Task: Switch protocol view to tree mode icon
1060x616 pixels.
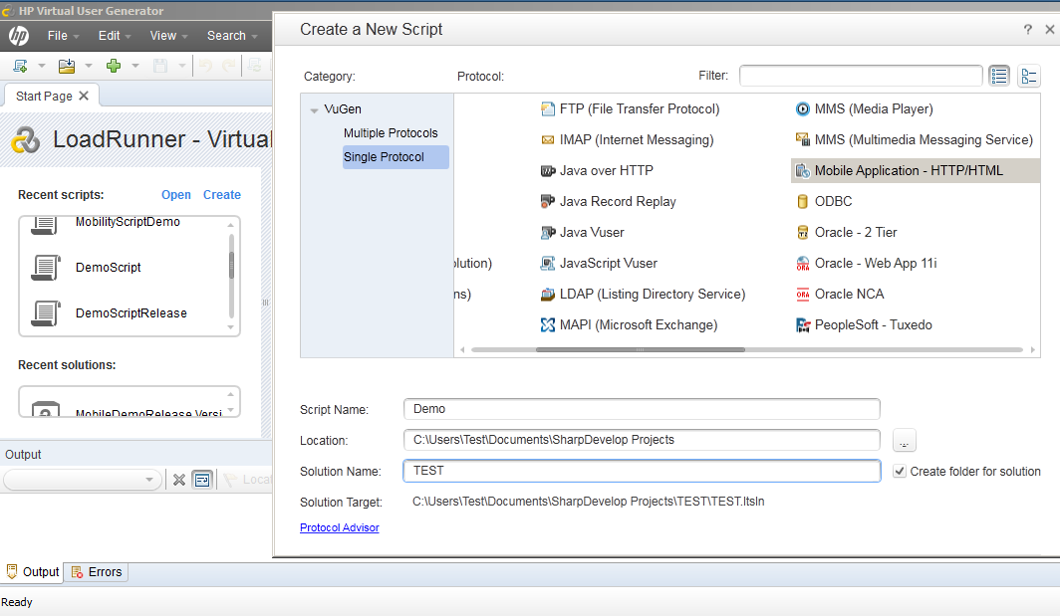Action: 1029,76
